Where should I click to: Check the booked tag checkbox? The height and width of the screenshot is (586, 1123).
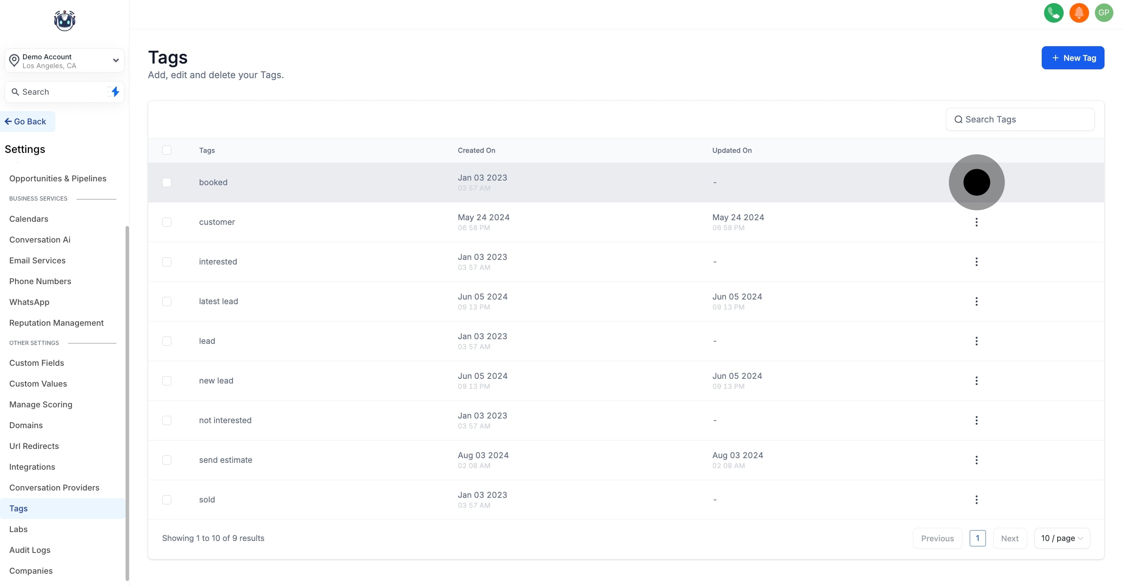click(x=166, y=182)
